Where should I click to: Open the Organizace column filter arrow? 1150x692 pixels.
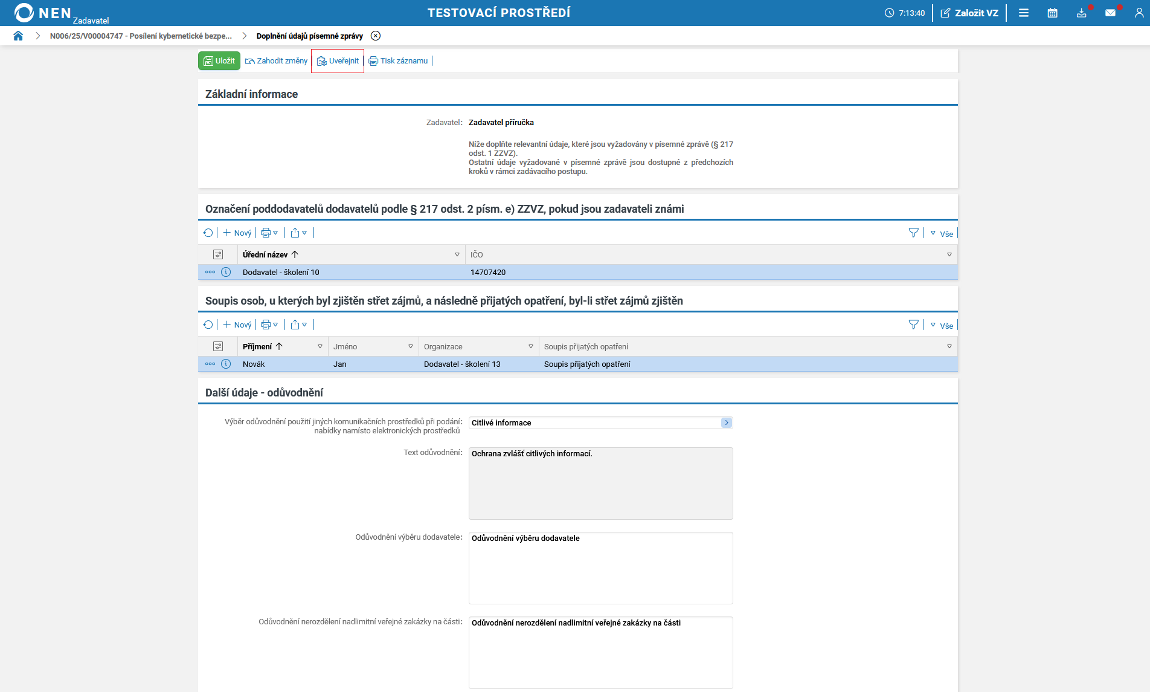click(x=531, y=346)
